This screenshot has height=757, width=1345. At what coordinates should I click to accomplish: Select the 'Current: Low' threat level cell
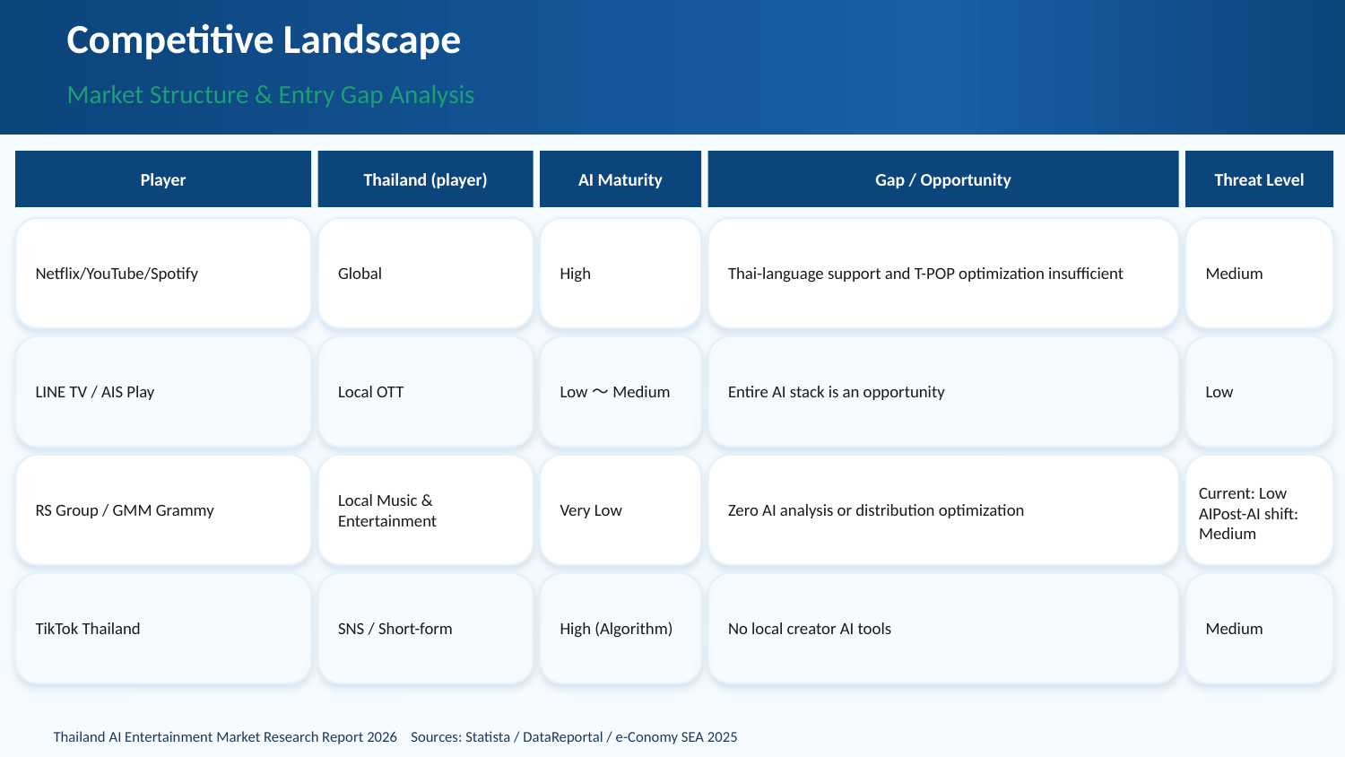tap(1259, 510)
